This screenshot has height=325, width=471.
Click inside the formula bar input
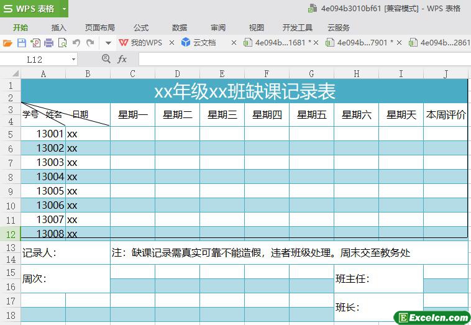(x=298, y=59)
